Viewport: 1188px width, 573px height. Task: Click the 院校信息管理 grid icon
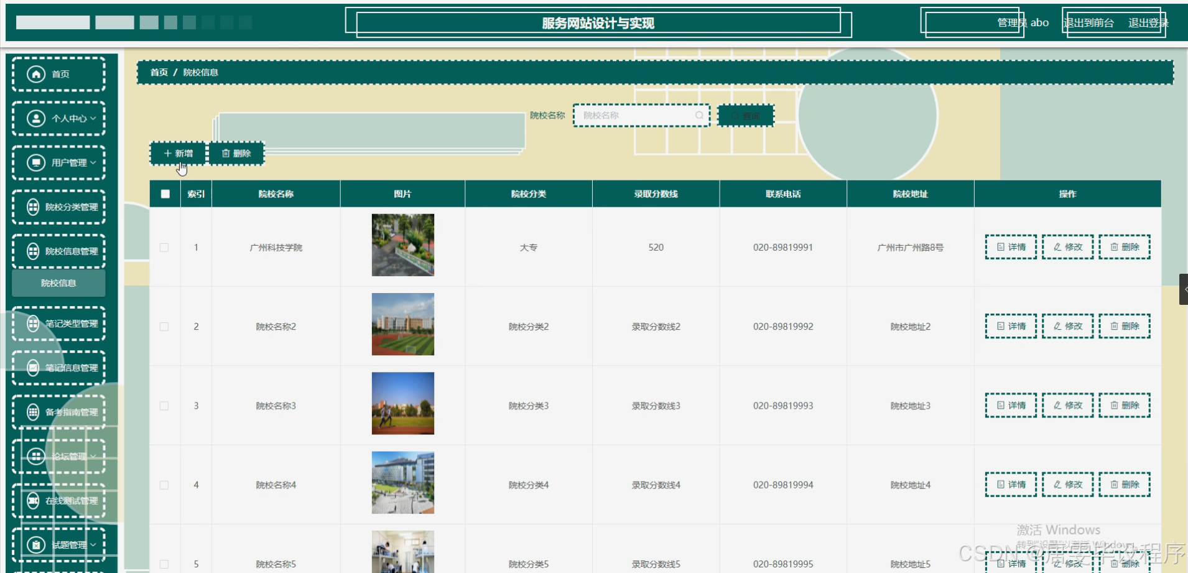coord(33,251)
